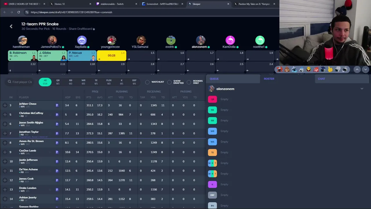Focus the Find player search field
Screen dimensions: 371x209
[20, 82]
